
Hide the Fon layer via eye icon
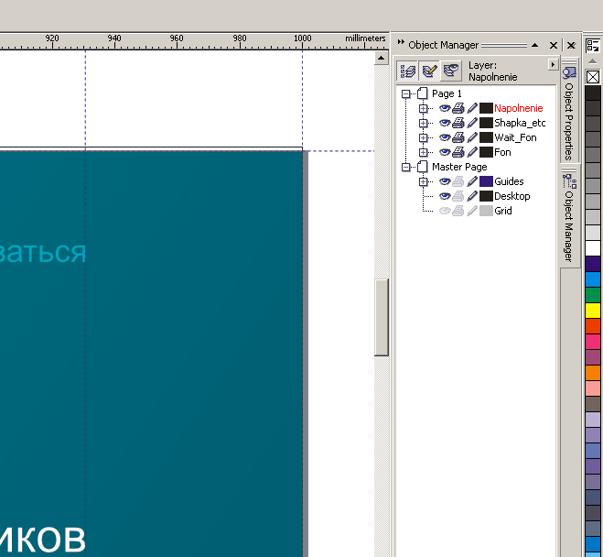click(x=445, y=152)
